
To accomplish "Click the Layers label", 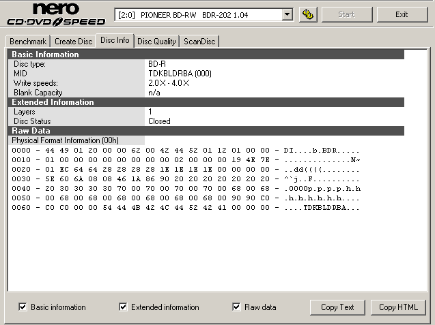I will (25, 112).
